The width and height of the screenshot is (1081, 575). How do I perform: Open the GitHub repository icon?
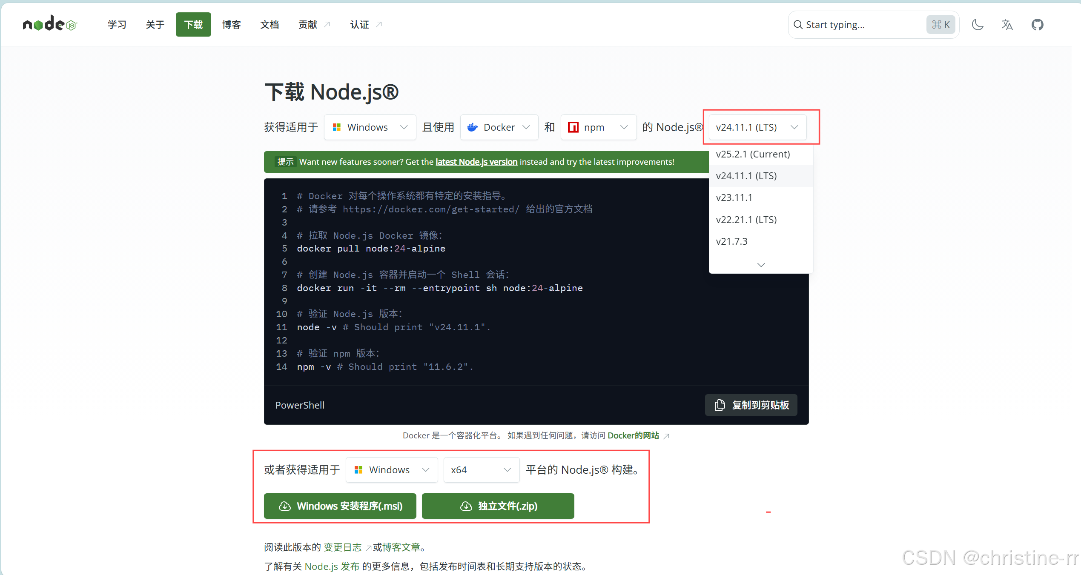[1037, 25]
